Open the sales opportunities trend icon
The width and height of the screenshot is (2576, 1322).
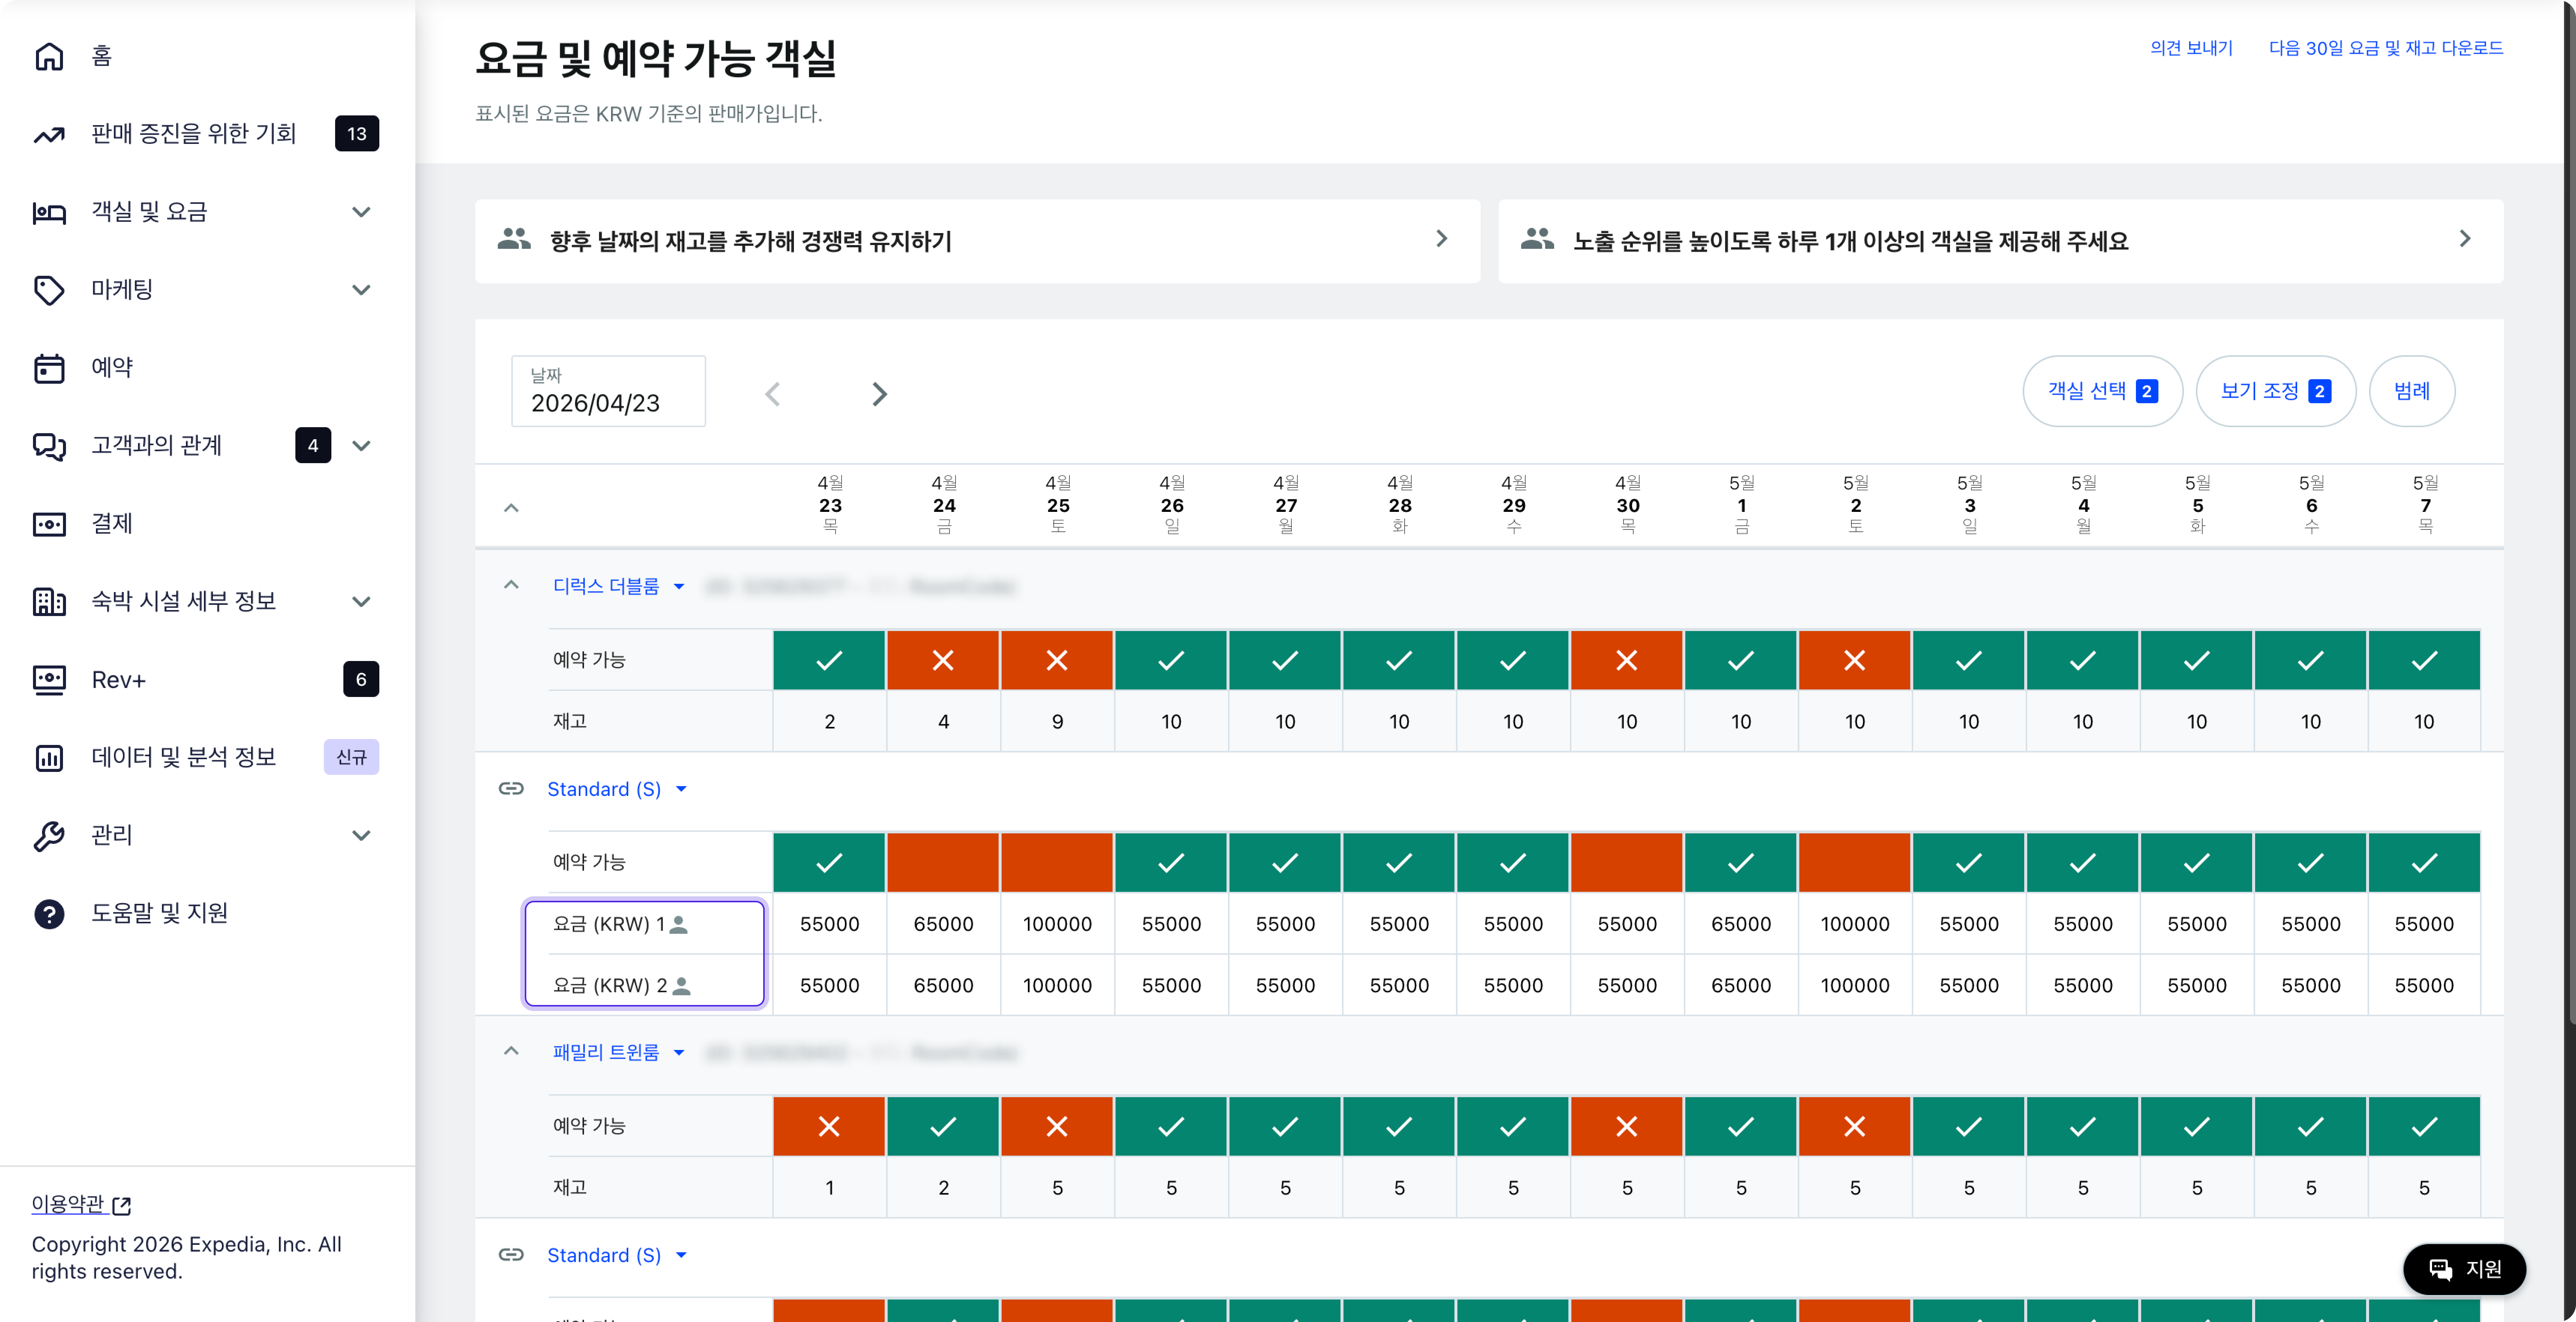click(x=49, y=134)
